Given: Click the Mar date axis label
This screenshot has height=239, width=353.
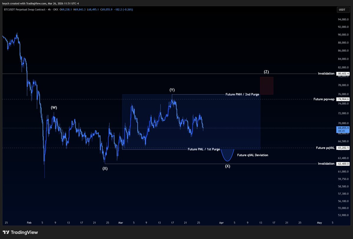Looking at the screenshot, I should (121, 223).
